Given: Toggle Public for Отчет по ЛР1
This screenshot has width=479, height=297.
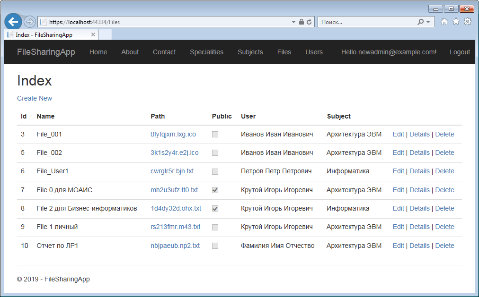Looking at the screenshot, I should click(x=215, y=245).
